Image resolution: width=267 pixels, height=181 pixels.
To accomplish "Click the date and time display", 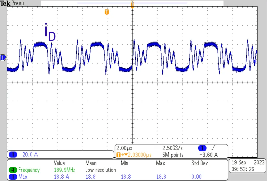I will 247,166.
